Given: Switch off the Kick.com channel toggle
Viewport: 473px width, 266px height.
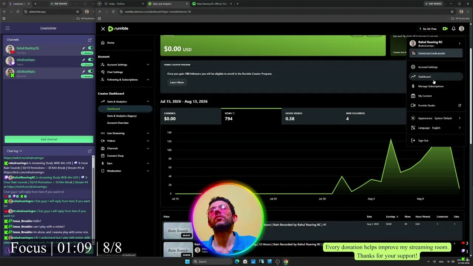Looking at the screenshot, I should pyautogui.click(x=90, y=71).
